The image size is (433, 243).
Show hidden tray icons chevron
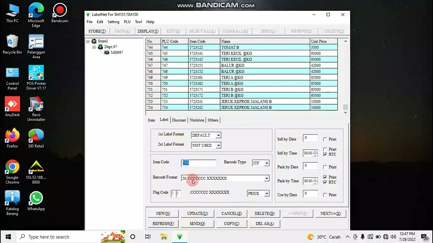(347, 237)
